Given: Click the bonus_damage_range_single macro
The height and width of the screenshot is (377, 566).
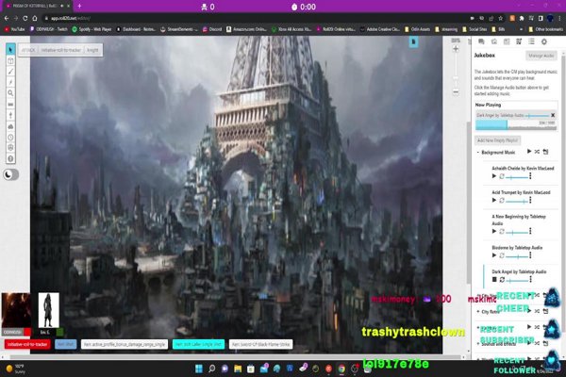Looking at the screenshot, I should click(x=125, y=344).
